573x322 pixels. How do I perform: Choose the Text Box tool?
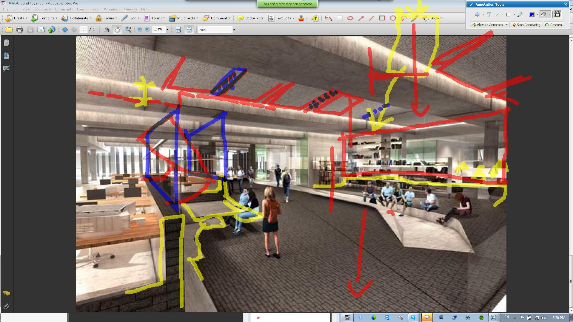339,18
